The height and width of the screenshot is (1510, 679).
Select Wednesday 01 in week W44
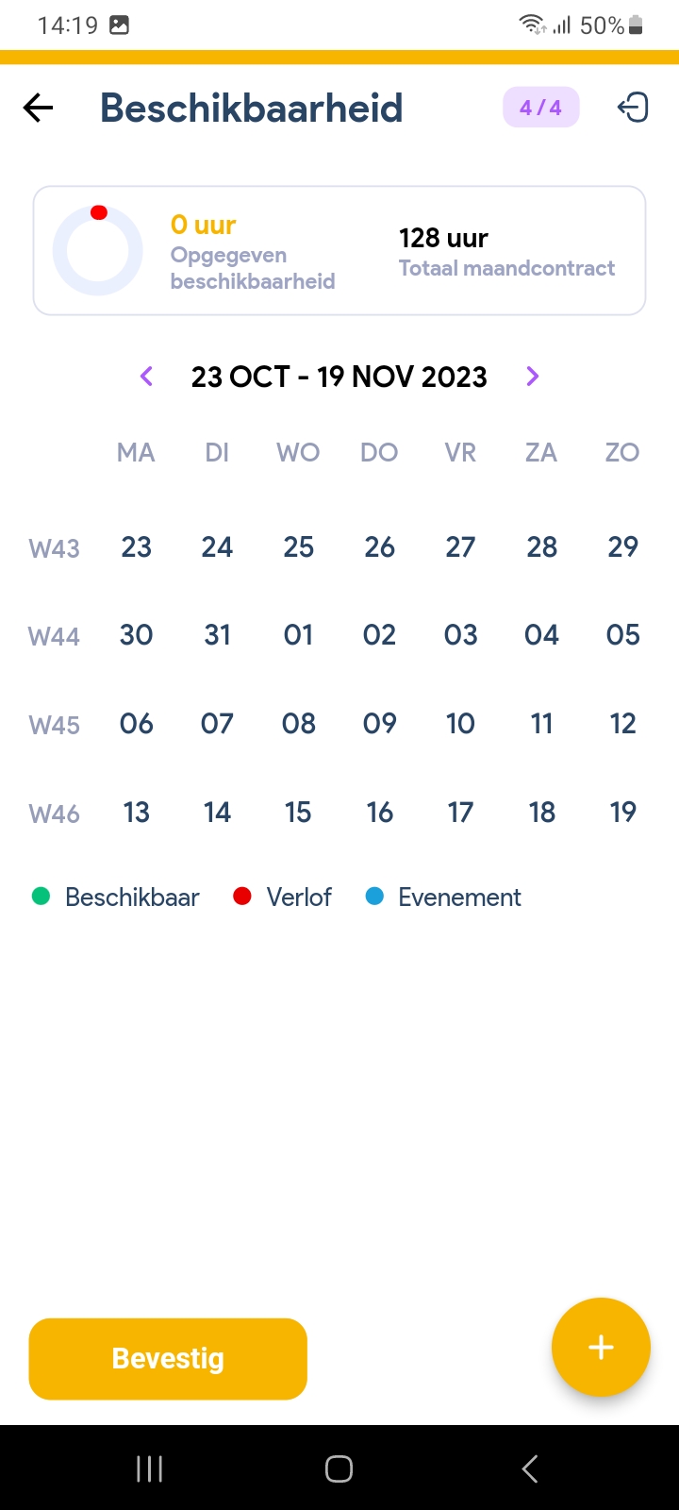click(299, 635)
